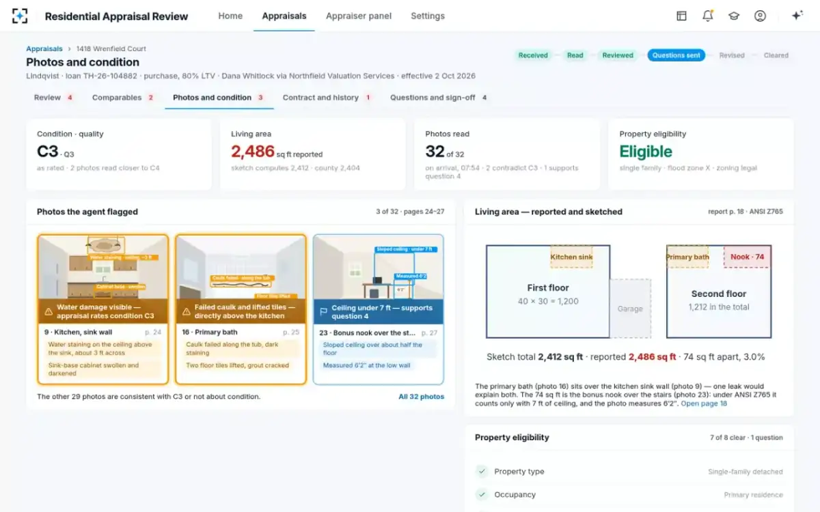Click the check icon beside Occupancy

(482, 494)
